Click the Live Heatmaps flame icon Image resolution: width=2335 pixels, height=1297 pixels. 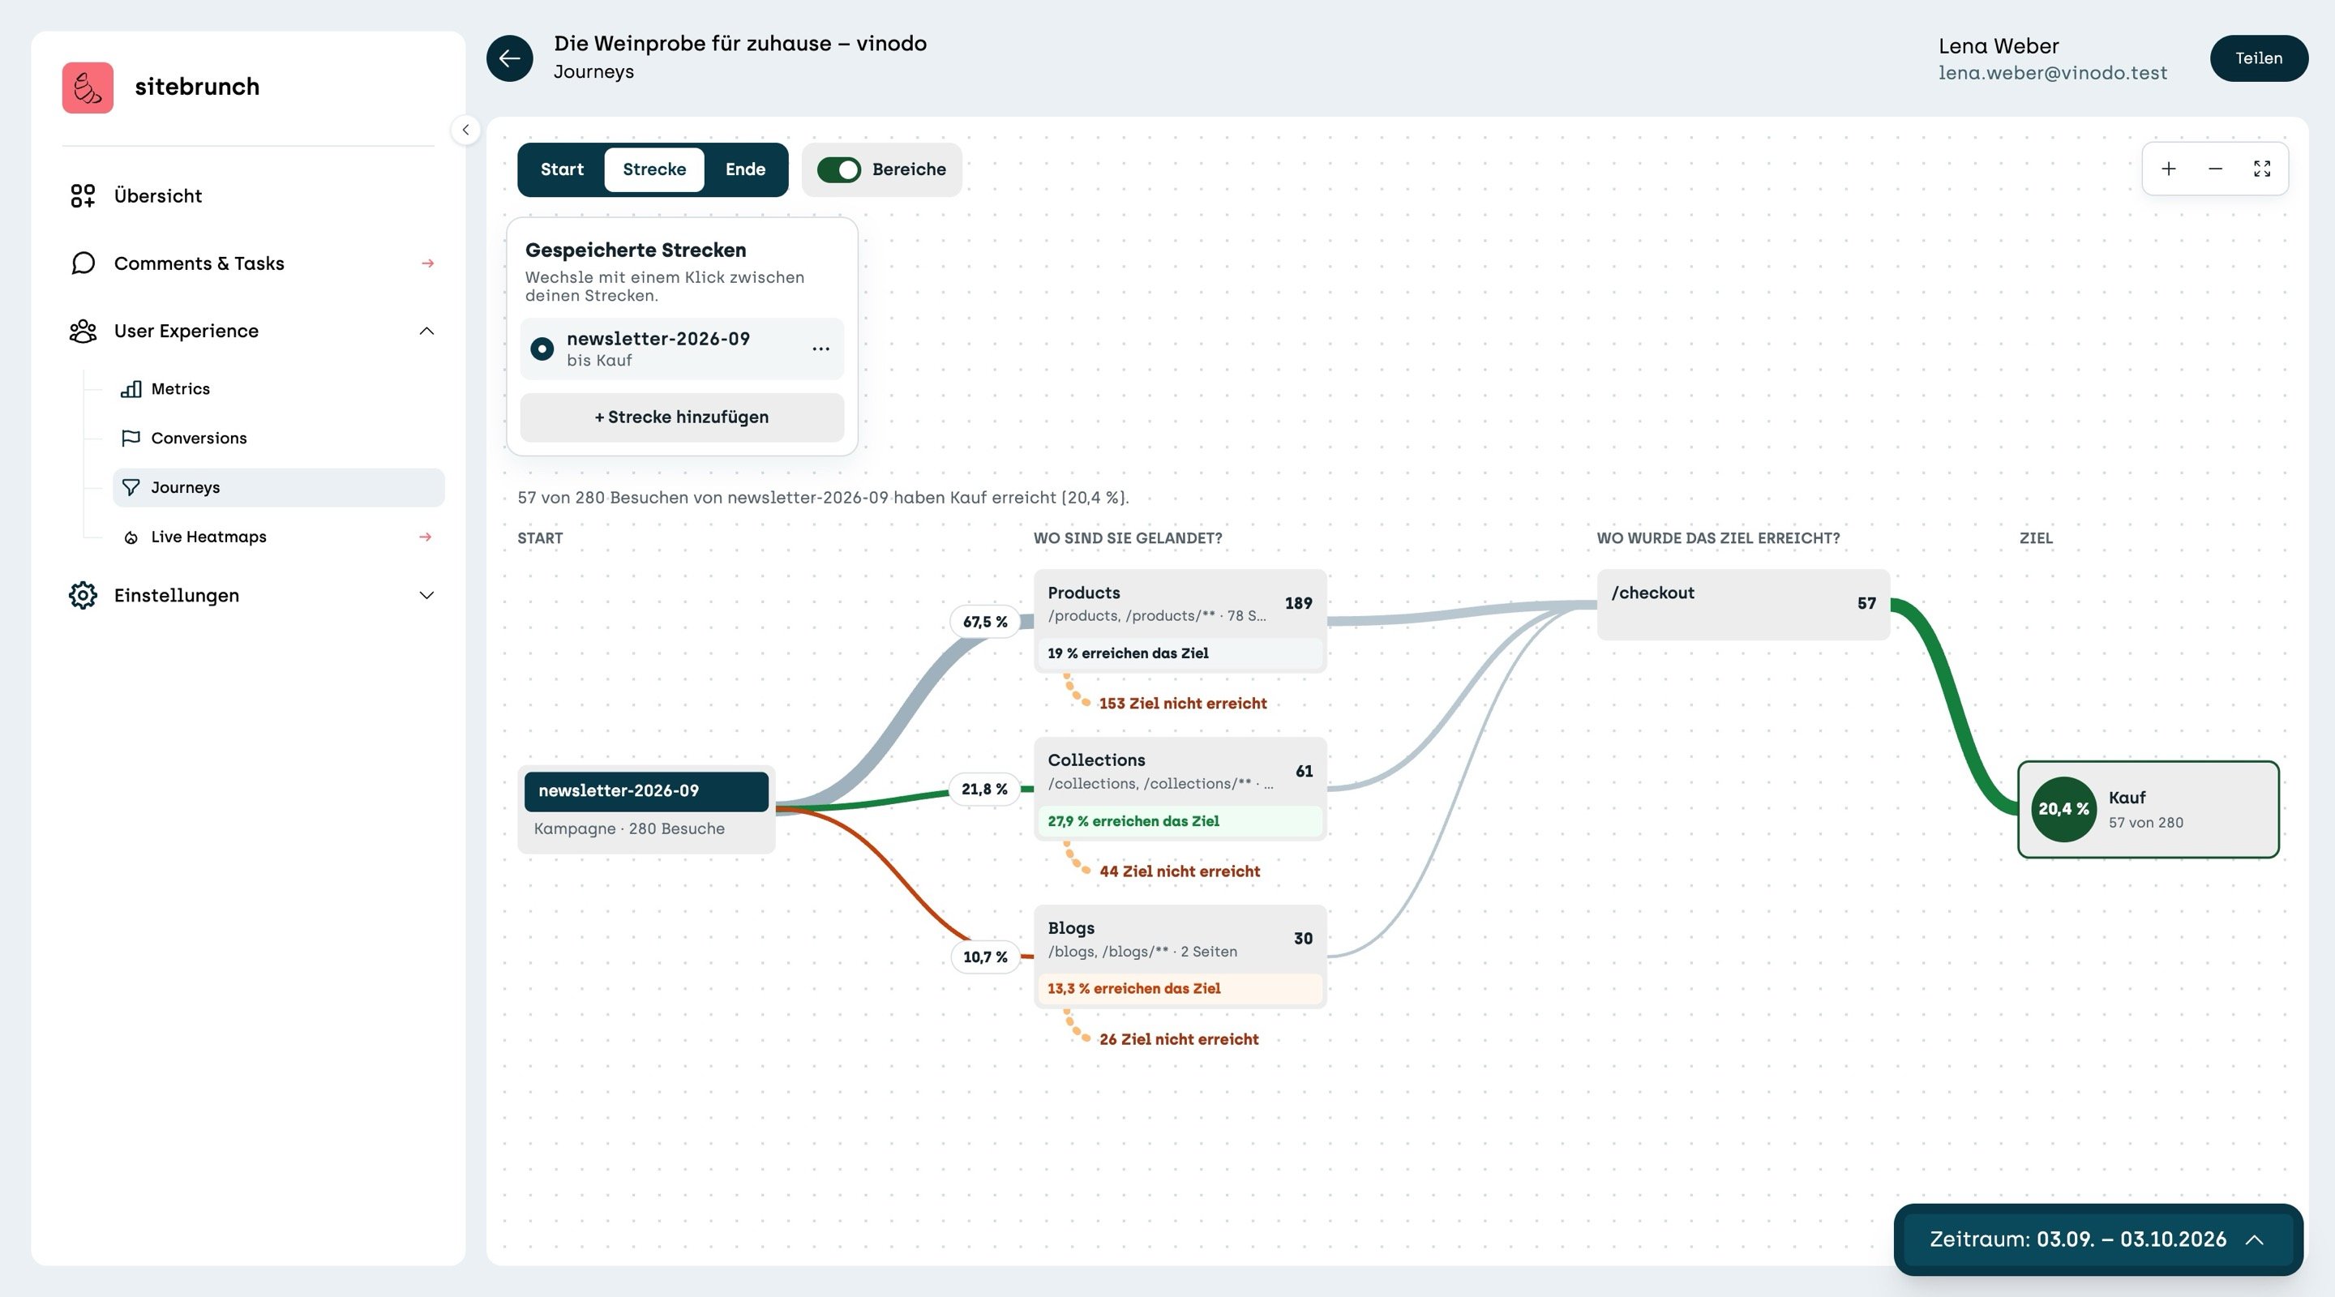(131, 537)
